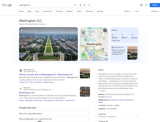Open Official Tourism Site of Washington DC

[x=46, y=75]
